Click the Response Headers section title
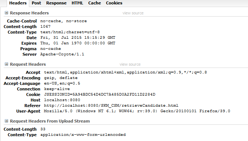Screen dimensions: 248x141 30,13
